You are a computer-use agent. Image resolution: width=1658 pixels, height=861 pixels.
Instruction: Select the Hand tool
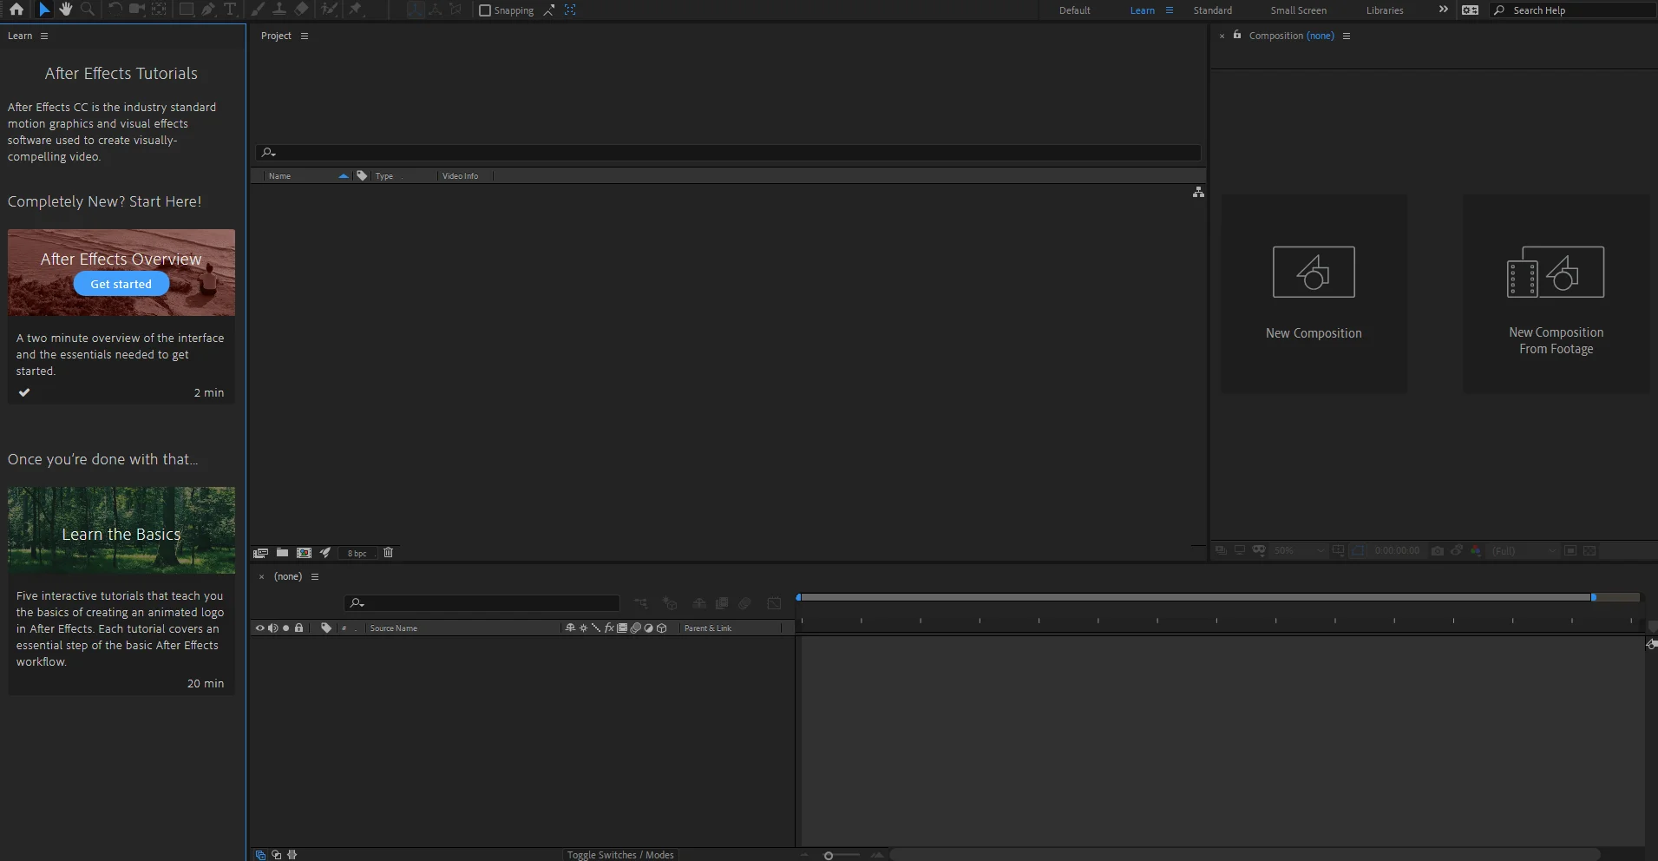66,10
